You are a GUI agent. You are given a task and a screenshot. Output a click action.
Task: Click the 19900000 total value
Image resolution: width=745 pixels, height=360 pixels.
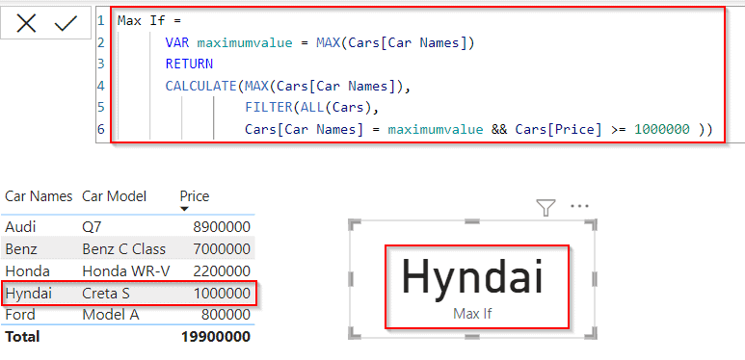(x=216, y=336)
